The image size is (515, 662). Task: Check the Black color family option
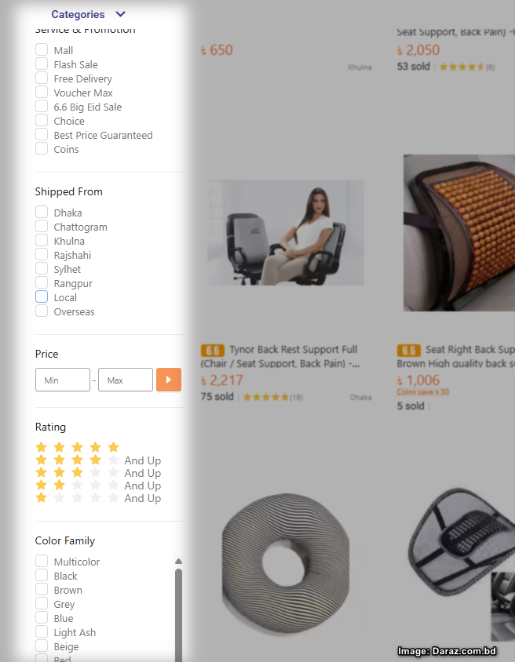[42, 576]
